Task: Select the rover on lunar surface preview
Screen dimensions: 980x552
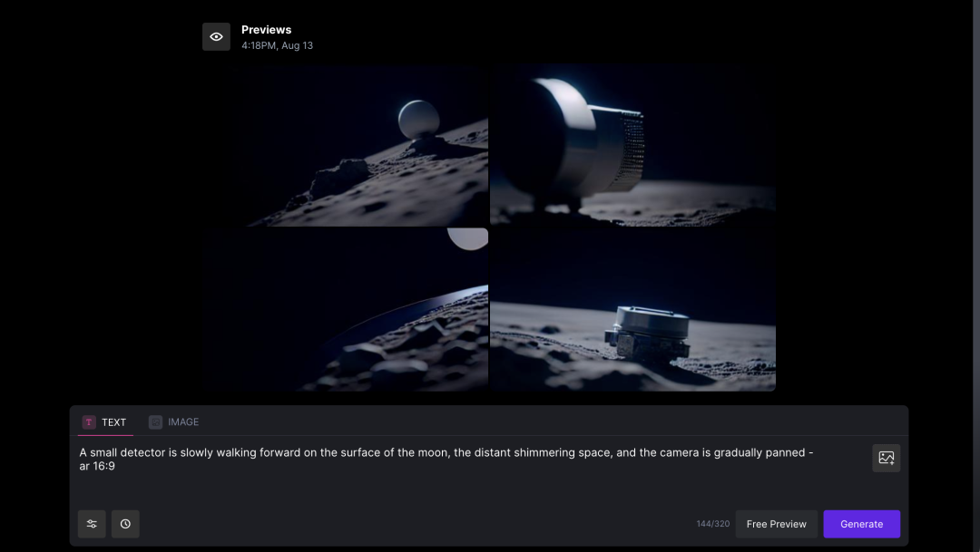Action: coord(632,309)
